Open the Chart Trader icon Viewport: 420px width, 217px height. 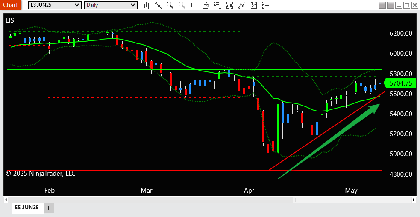(x=218, y=5)
